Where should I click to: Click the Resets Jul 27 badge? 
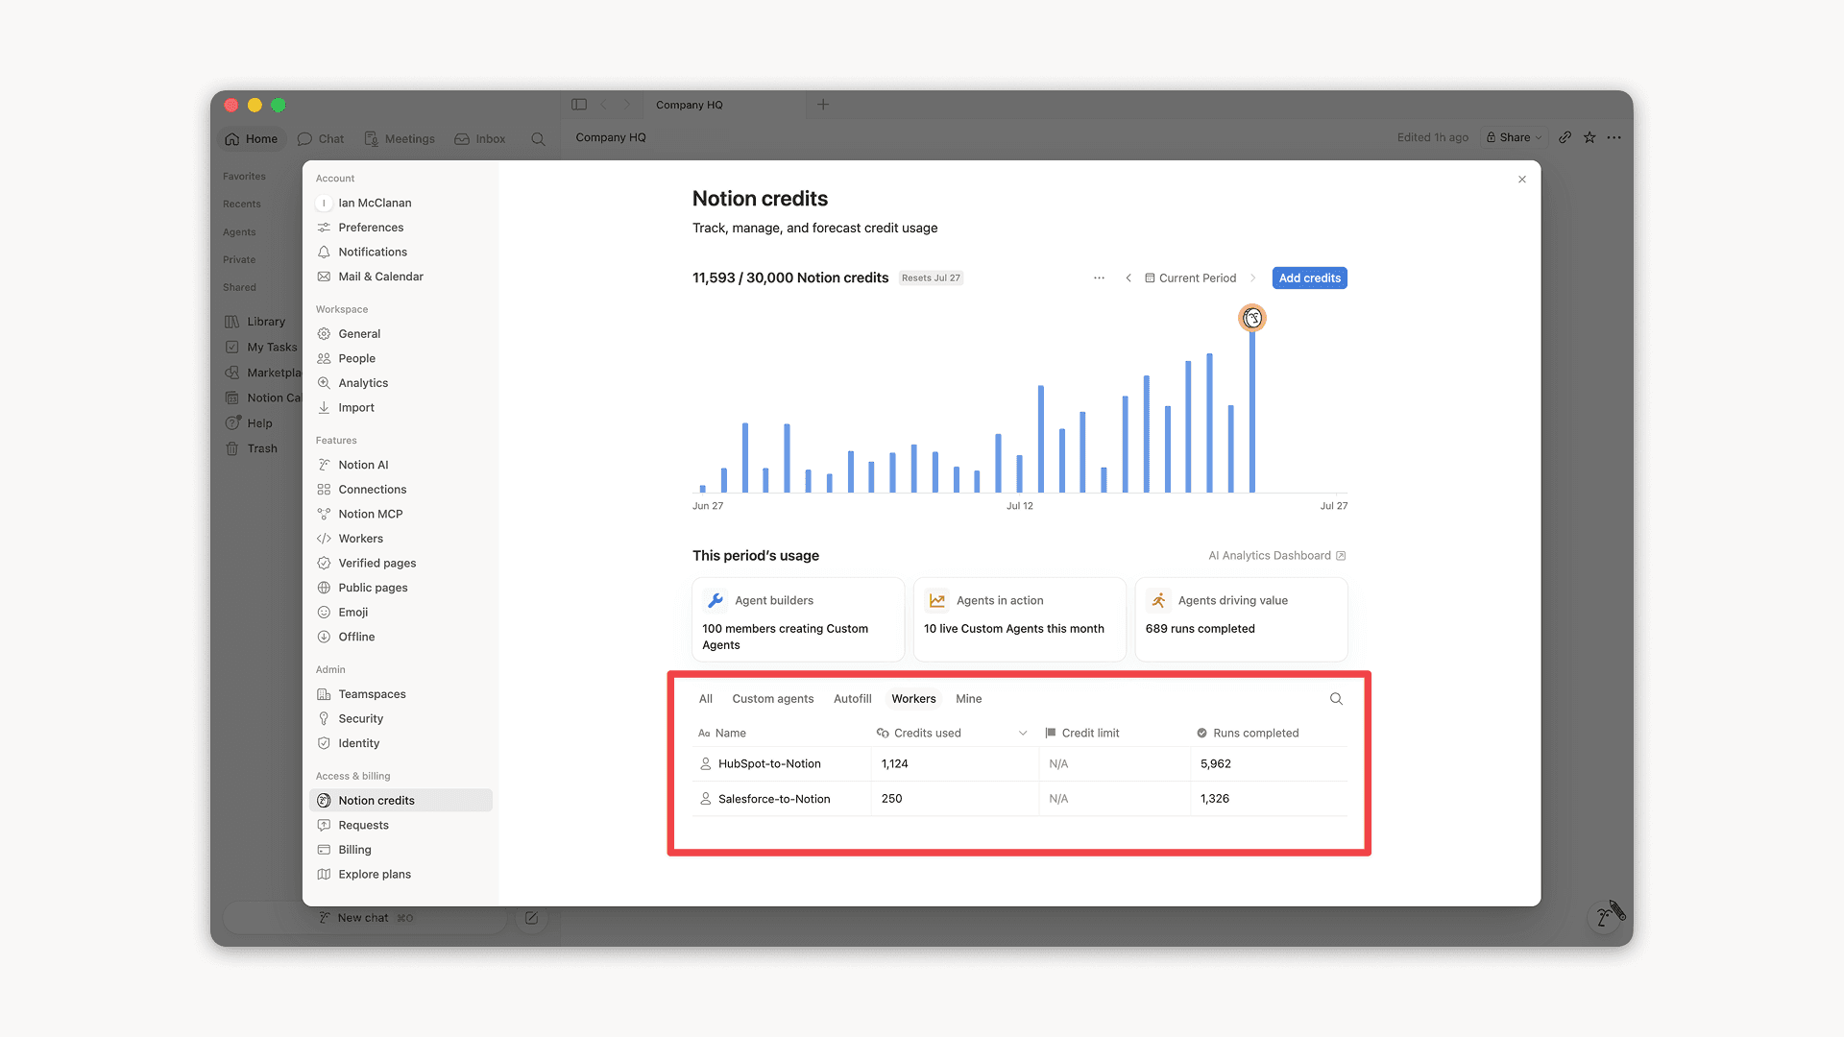pyautogui.click(x=931, y=278)
